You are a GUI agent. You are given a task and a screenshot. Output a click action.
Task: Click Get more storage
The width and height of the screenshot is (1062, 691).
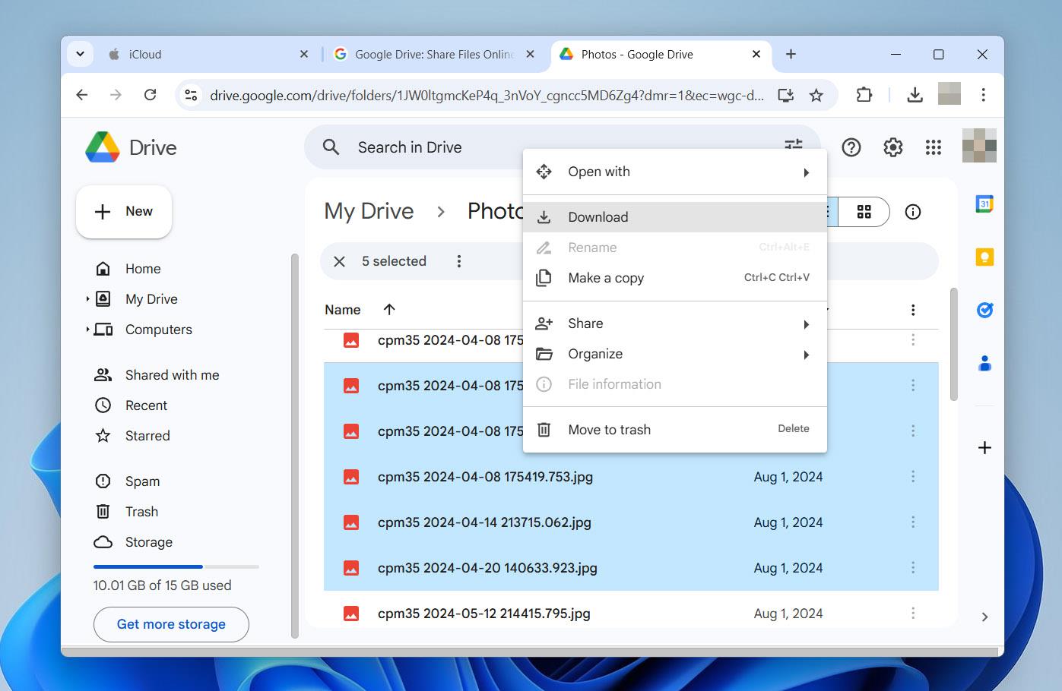[x=171, y=624]
